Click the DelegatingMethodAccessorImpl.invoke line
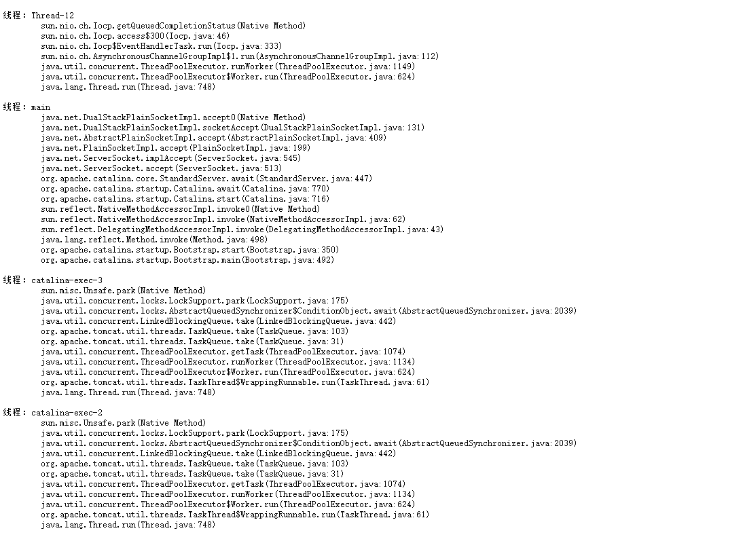Image resolution: width=745 pixels, height=537 pixels. pos(242,229)
